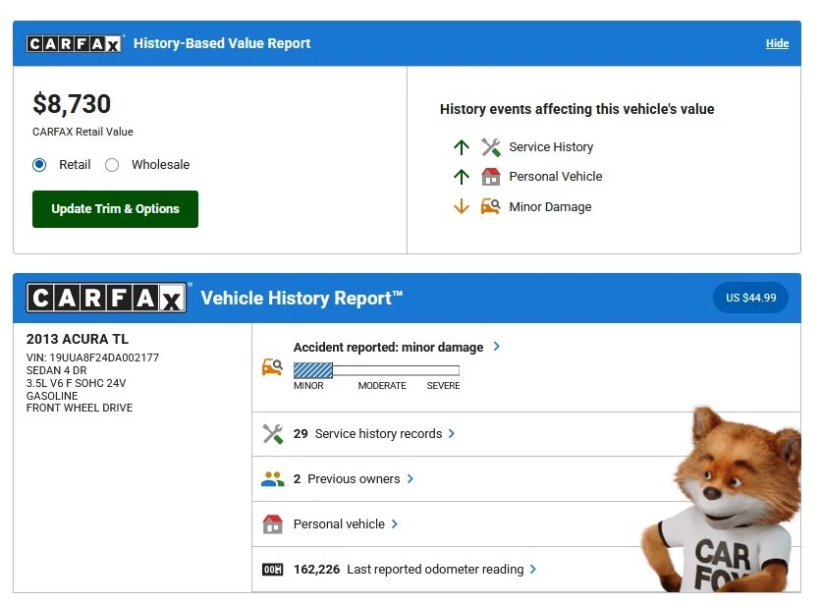Screen dimensions: 821x605
Task: Click the US $44.99 price button
Action: pyautogui.click(x=750, y=298)
